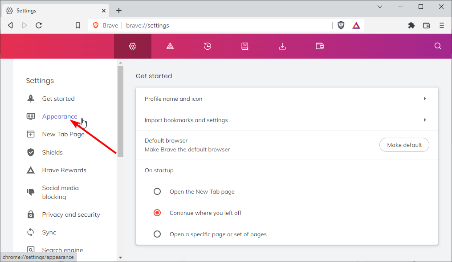Click the thumbs-down Social media blocking icon

pyautogui.click(x=31, y=192)
